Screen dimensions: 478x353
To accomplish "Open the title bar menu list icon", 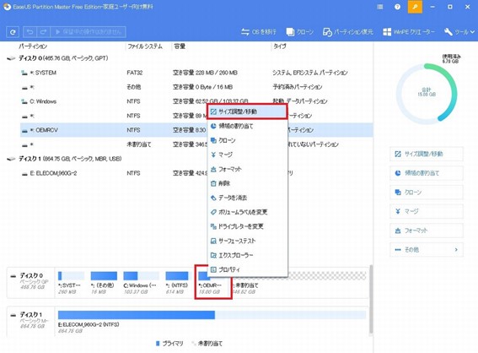I will pos(380,7).
